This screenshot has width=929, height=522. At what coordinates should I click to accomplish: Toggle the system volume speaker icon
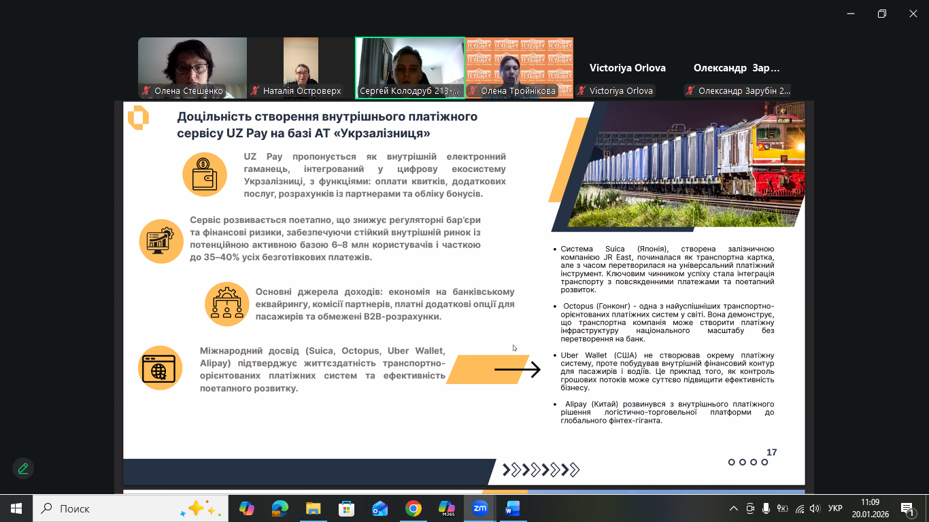pyautogui.click(x=815, y=508)
